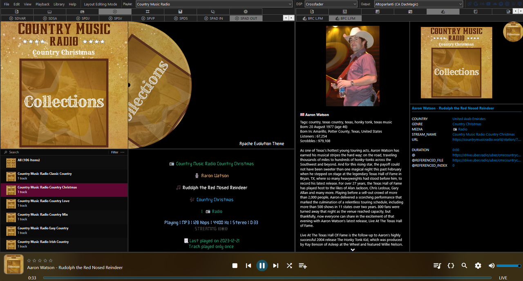523x281 pixels.
Task: Switch to the BRC L.FM tab
Action: click(312, 18)
